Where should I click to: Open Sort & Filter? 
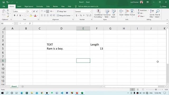click(x=152, y=13)
